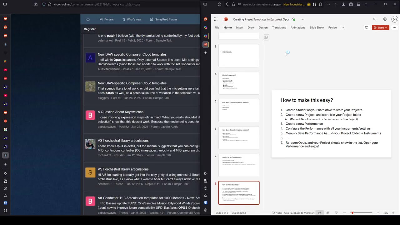This screenshot has width=400, height=225.
Task: Toggle right browser sidebar panel button
Action: 205,4
